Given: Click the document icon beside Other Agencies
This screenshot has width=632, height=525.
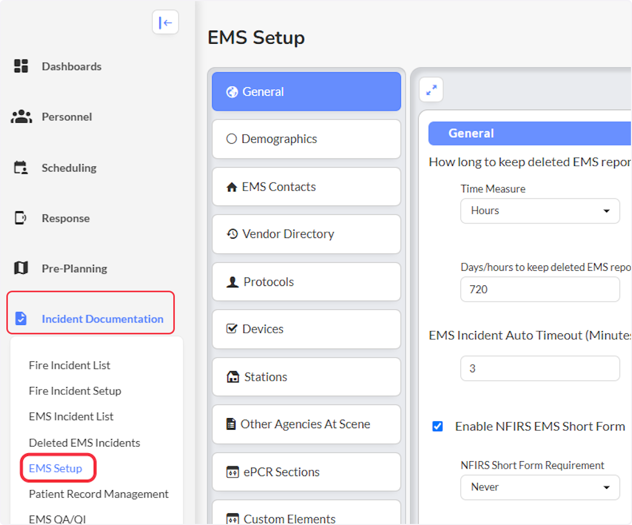Looking at the screenshot, I should 231,424.
